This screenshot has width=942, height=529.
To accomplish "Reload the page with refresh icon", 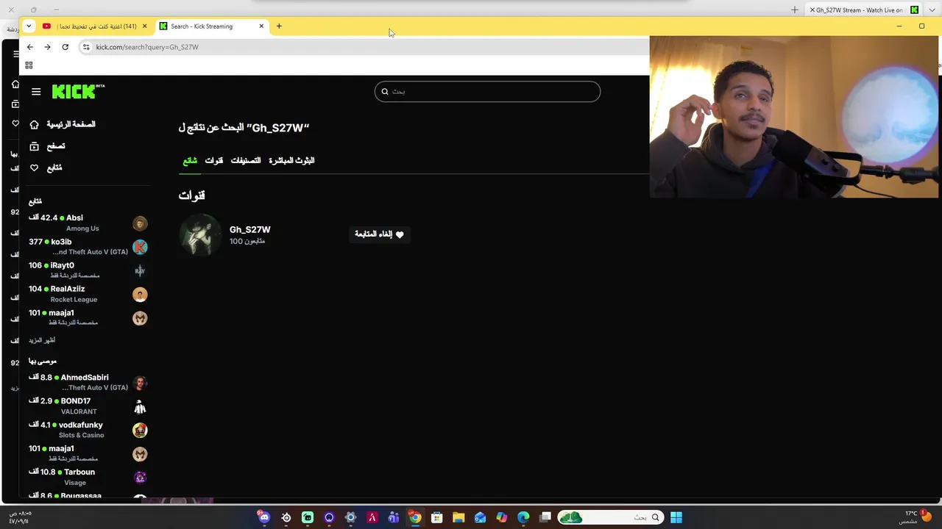I will (65, 47).
